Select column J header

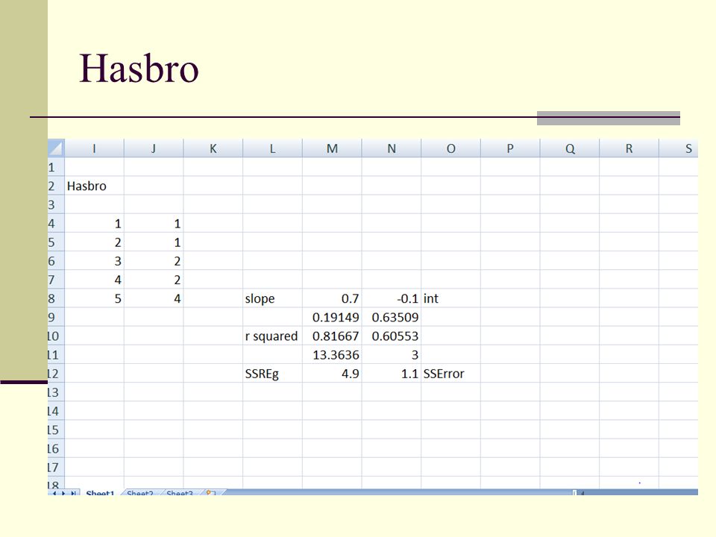point(154,148)
